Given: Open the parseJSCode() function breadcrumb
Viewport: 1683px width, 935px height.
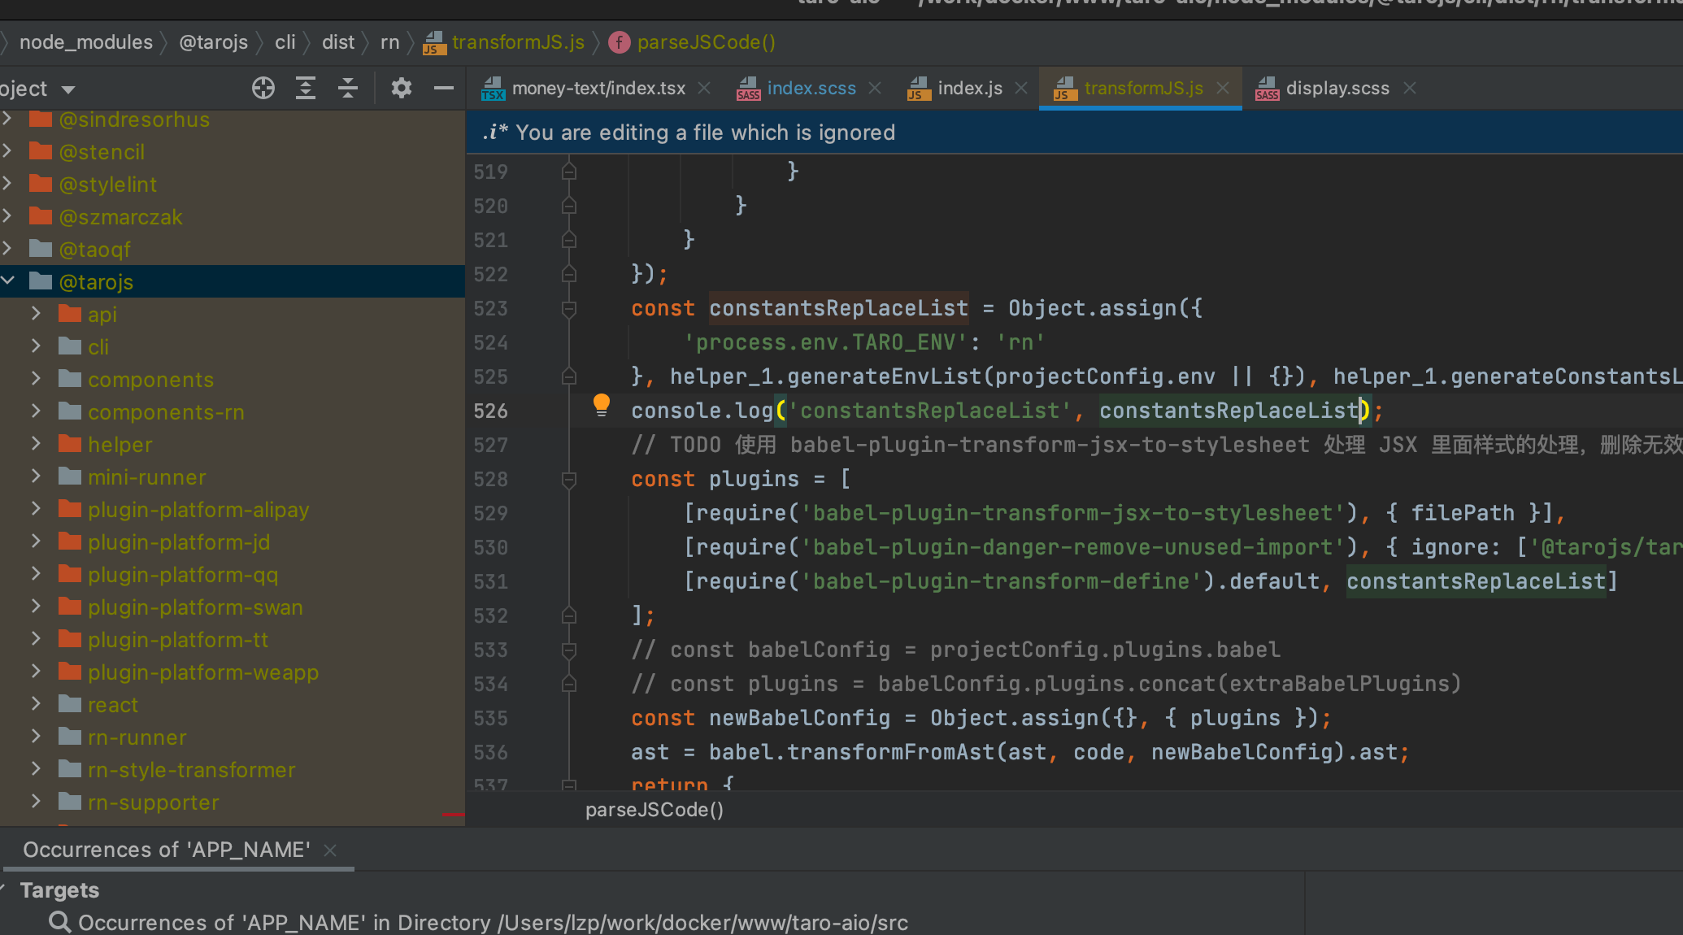Looking at the screenshot, I should (x=704, y=42).
